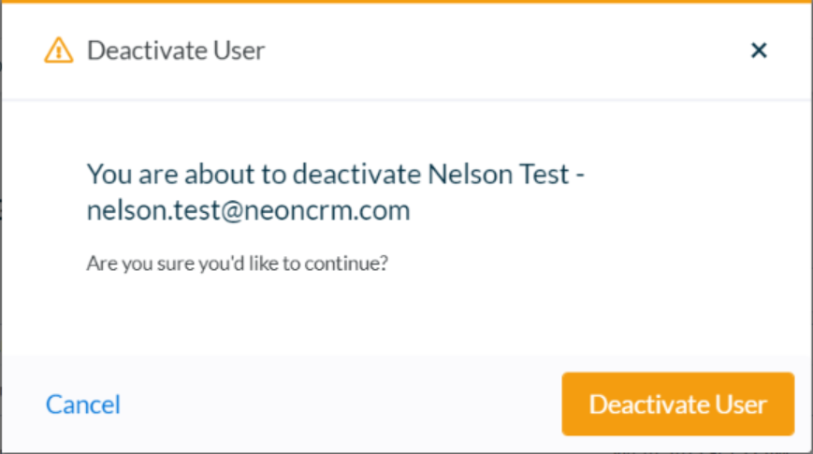Click the exclamation alert icon beside the title

point(59,50)
